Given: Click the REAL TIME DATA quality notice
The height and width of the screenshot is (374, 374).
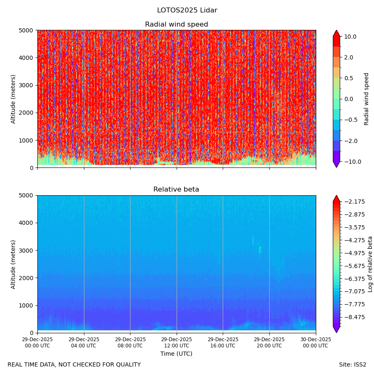Looking at the screenshot, I should pyautogui.click(x=74, y=364).
